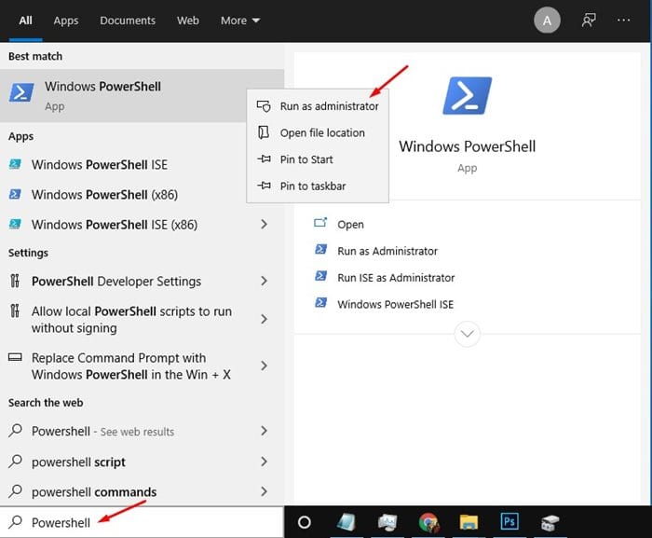Screen dimensions: 652x538
Task: Switch to the Documents tab
Action: click(128, 21)
